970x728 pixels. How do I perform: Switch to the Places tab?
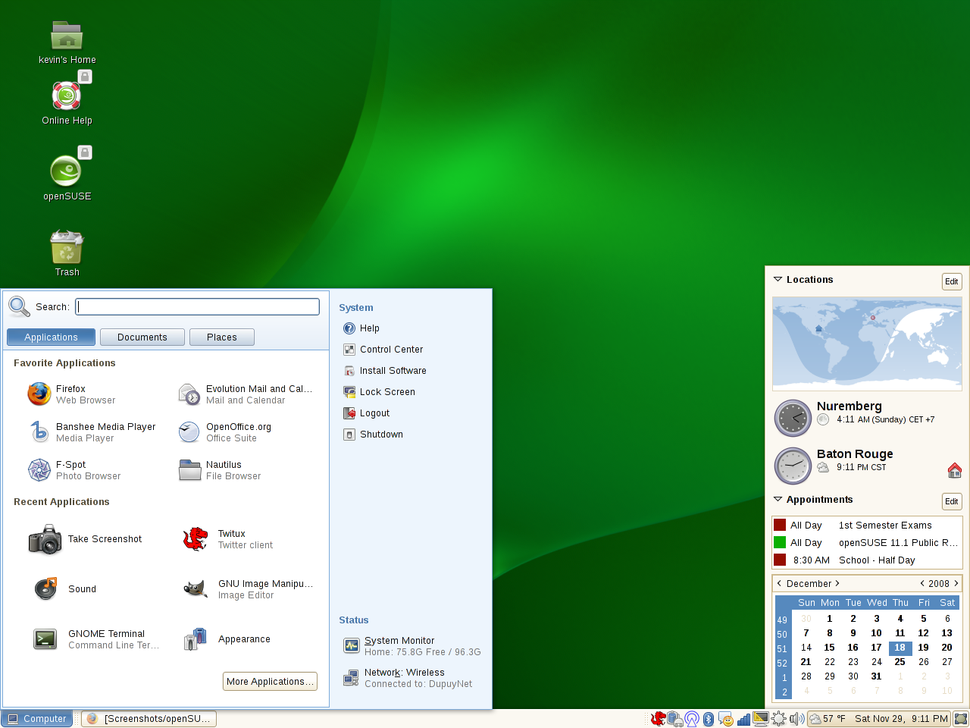(x=222, y=337)
